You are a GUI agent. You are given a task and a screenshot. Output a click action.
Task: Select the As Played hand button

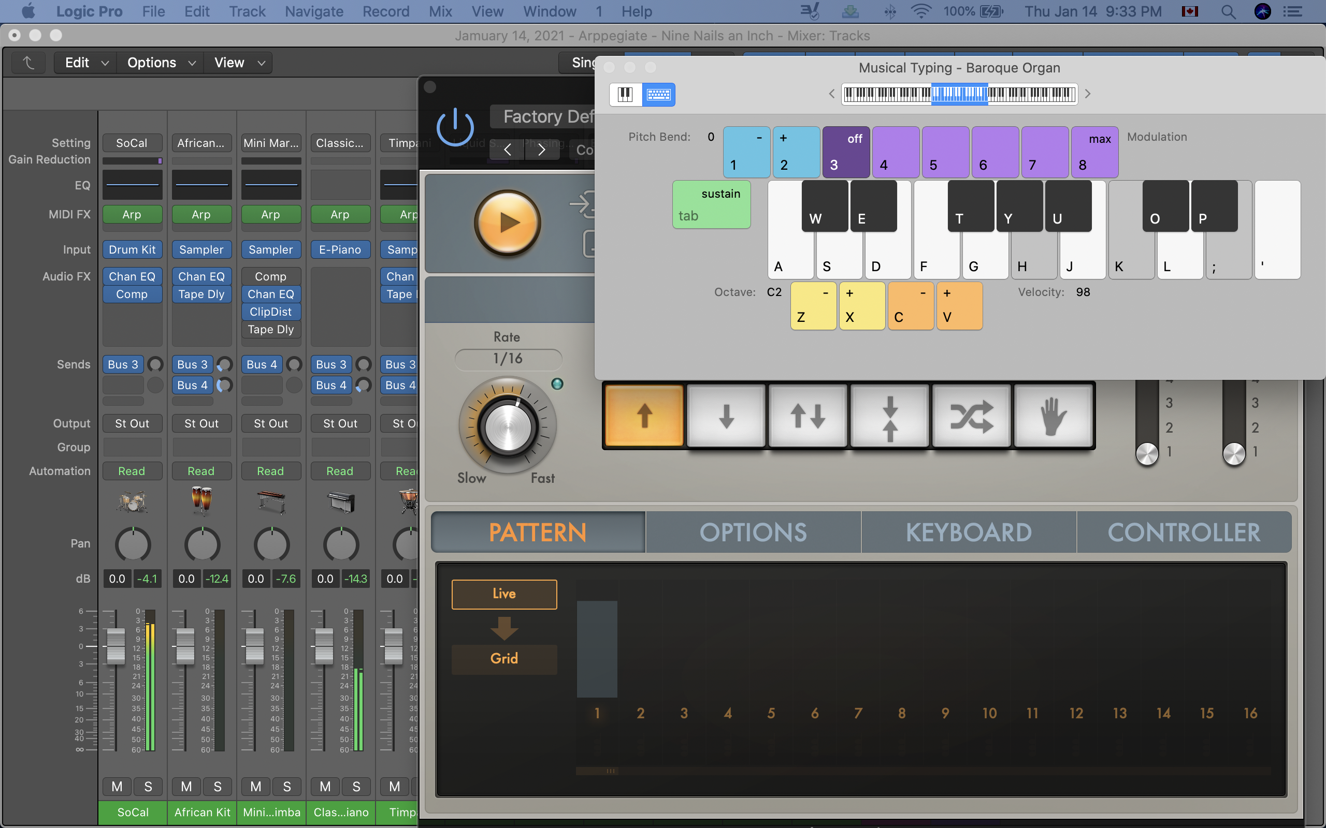coord(1053,415)
